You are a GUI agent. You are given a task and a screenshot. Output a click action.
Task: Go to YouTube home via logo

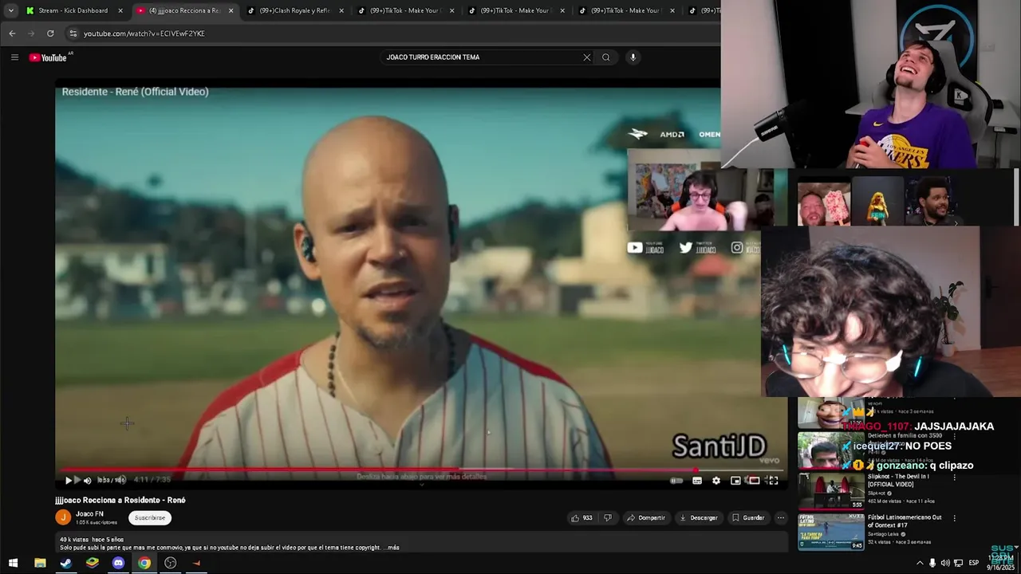[x=49, y=57]
